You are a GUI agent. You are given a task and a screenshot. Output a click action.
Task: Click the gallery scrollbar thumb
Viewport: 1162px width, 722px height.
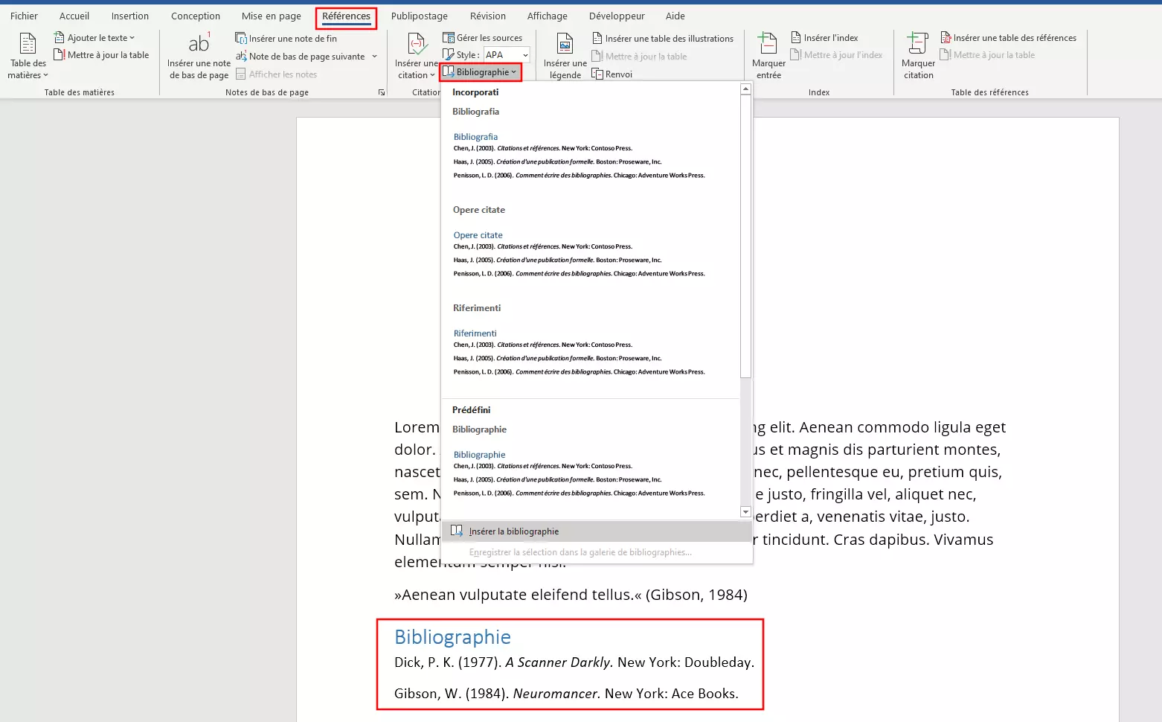[745, 237]
